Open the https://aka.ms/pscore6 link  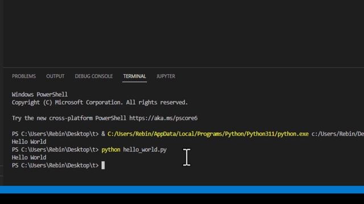(163, 118)
